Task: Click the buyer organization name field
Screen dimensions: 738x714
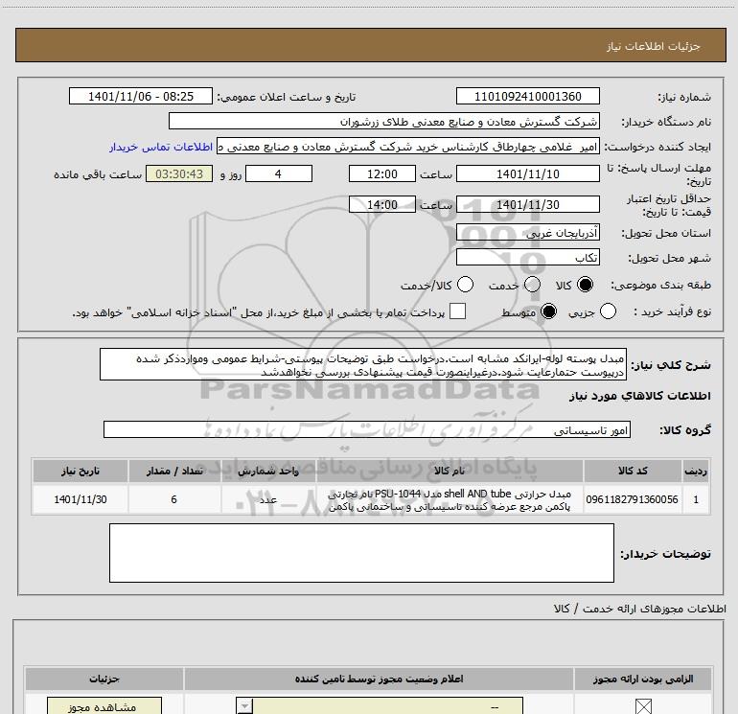Action: 384,122
